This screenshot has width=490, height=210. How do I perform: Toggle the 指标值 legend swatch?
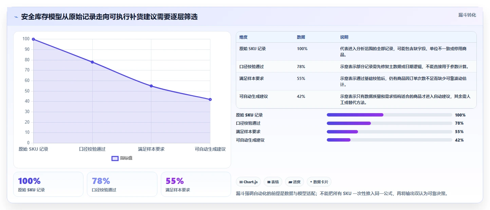coord(115,158)
